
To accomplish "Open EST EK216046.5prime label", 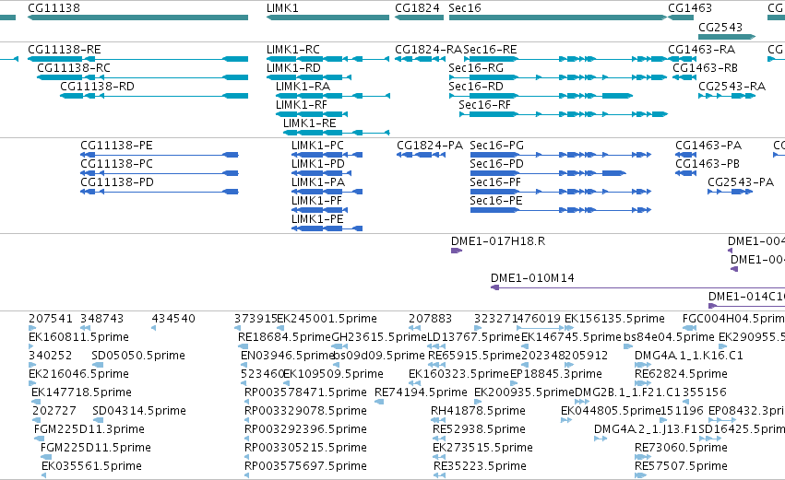I will pyautogui.click(x=78, y=374).
